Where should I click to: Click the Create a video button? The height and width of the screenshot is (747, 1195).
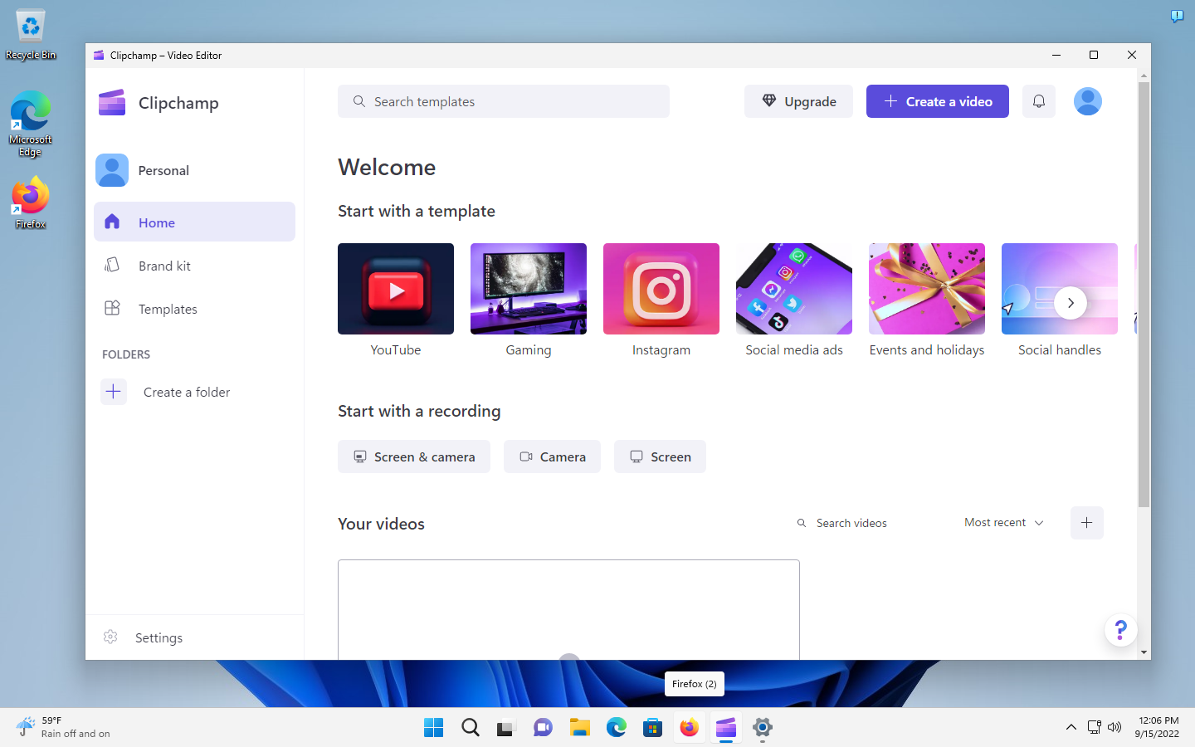[937, 100]
